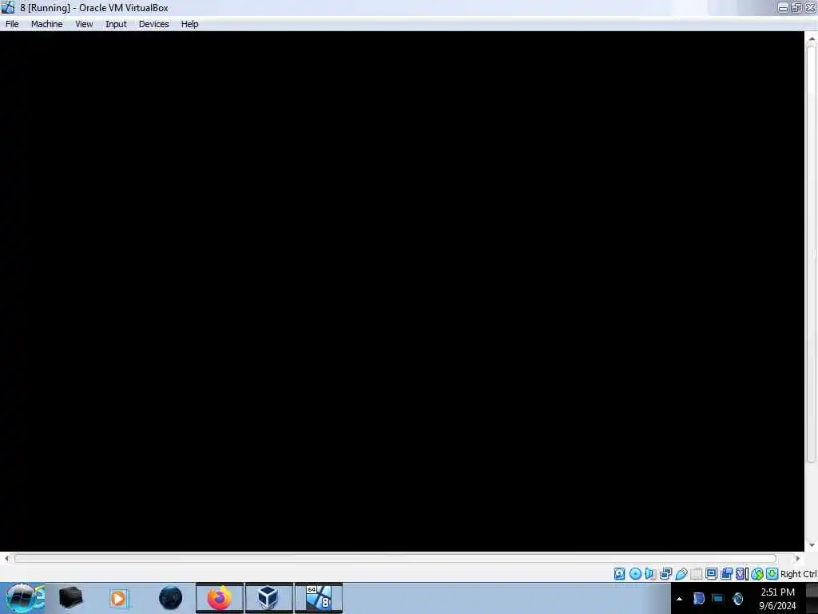Restore down the VirtualBox VM window

796,7
